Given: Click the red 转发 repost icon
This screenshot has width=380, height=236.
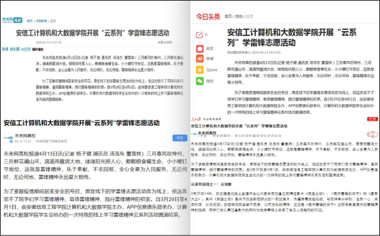Looking at the screenshot, I should coord(200,49).
